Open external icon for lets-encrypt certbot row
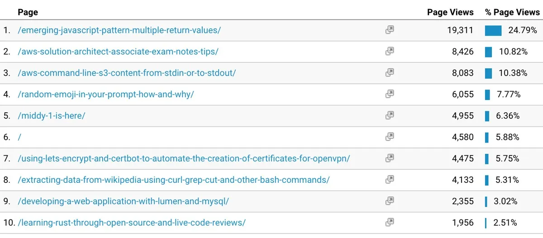543x238 pixels. coord(389,158)
